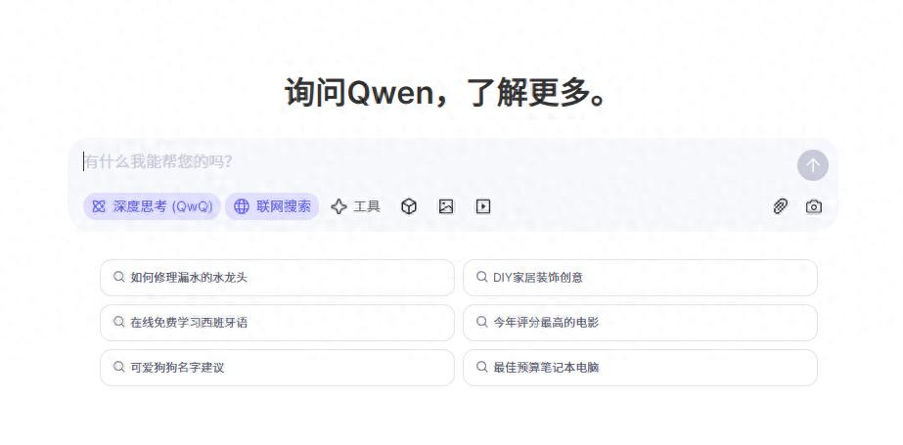Toggle 联网搜索 web search
The width and height of the screenshot is (903, 445).
272,206
